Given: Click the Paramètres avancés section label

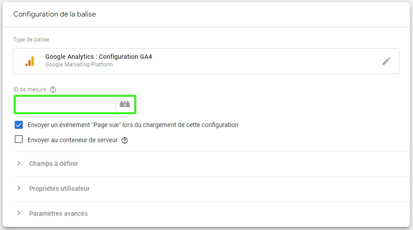Looking at the screenshot, I should click(x=58, y=214).
